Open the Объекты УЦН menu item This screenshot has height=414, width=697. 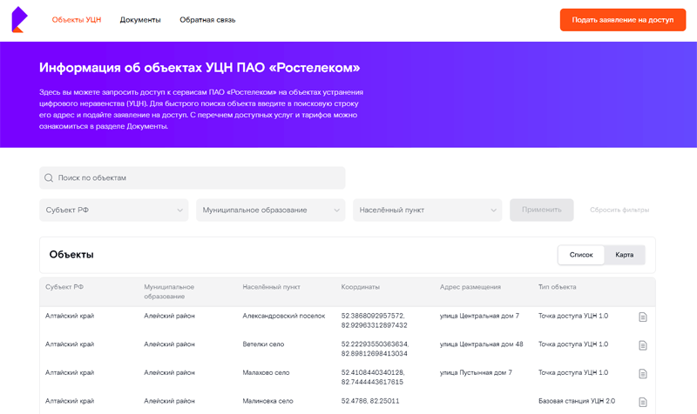pyautogui.click(x=77, y=20)
